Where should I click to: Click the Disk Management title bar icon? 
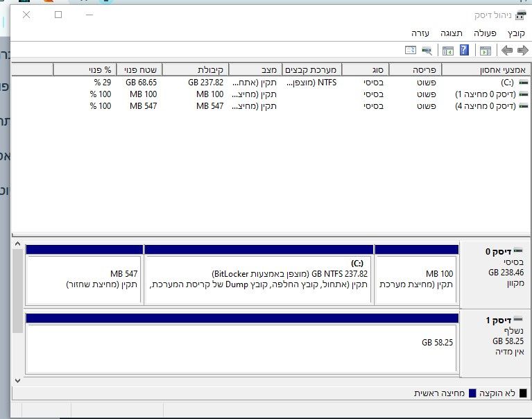tap(521, 15)
